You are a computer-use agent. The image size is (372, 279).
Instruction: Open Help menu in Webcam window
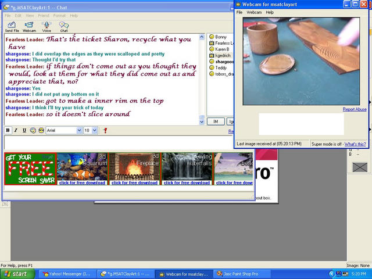coord(270,12)
